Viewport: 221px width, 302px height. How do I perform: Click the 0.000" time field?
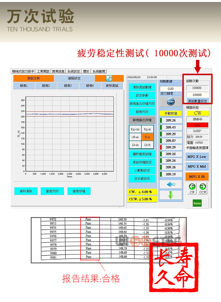[x=197, y=131]
